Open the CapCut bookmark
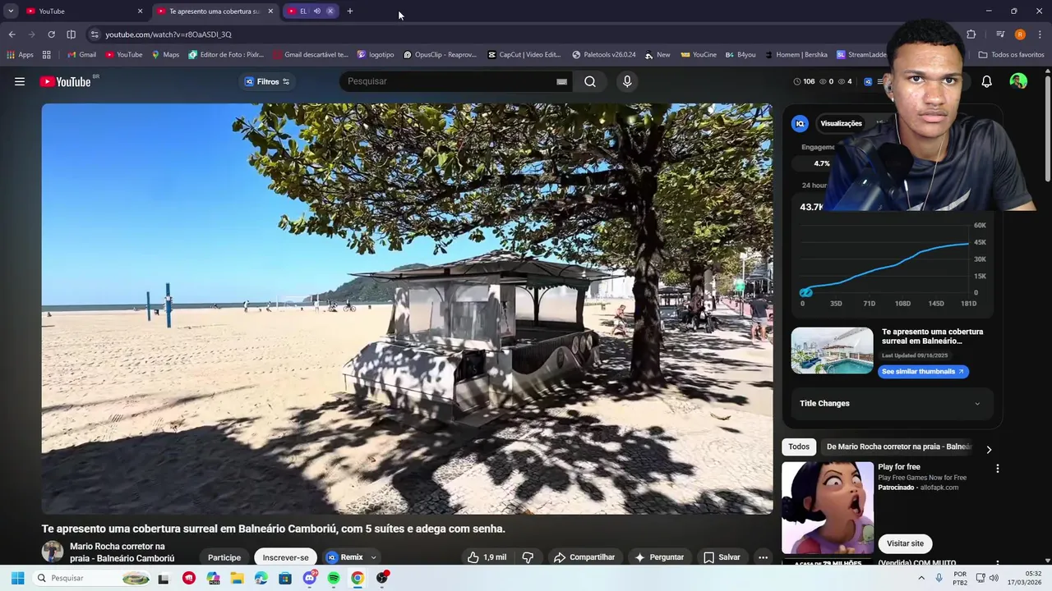 tap(524, 55)
